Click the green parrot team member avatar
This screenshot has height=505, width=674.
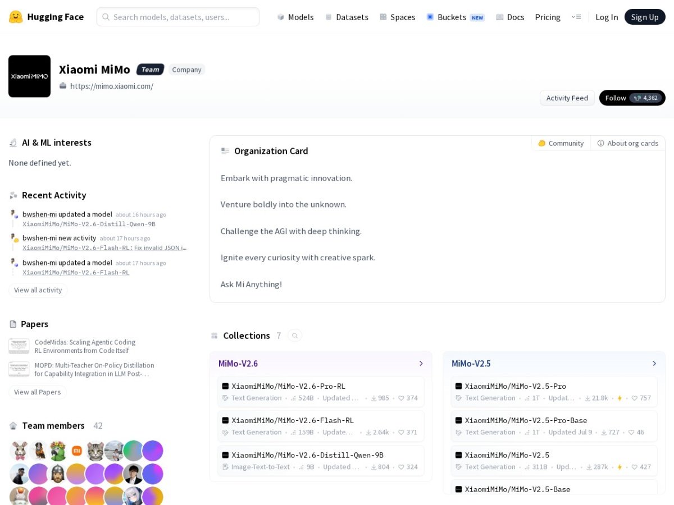point(58,451)
